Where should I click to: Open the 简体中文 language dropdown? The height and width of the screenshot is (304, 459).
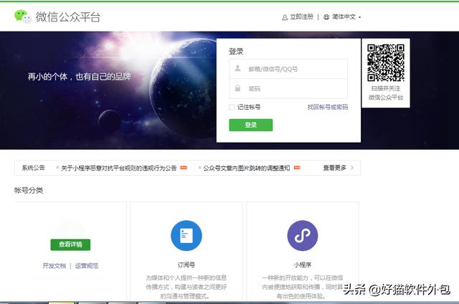[346, 17]
